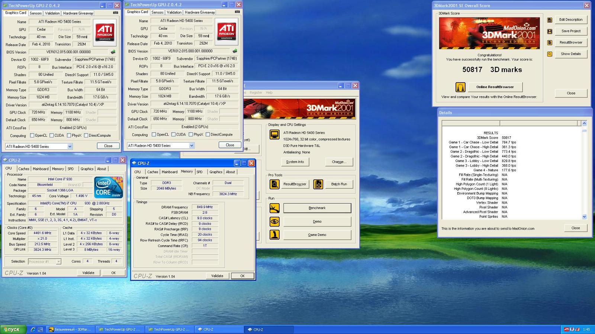The image size is (595, 334).
Task: Click ATI tray icon in system tray
Action: pyautogui.click(x=566, y=330)
